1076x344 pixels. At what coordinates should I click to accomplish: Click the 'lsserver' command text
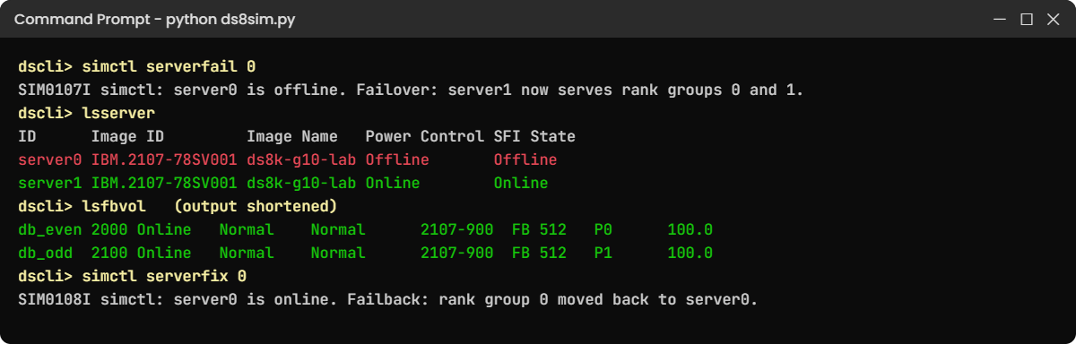118,114
